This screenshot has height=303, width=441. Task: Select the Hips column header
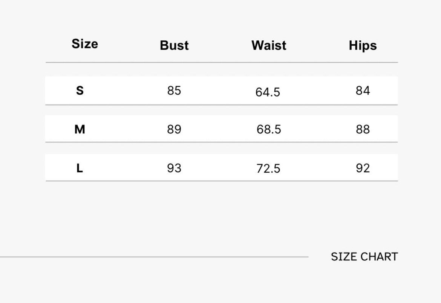click(x=363, y=46)
